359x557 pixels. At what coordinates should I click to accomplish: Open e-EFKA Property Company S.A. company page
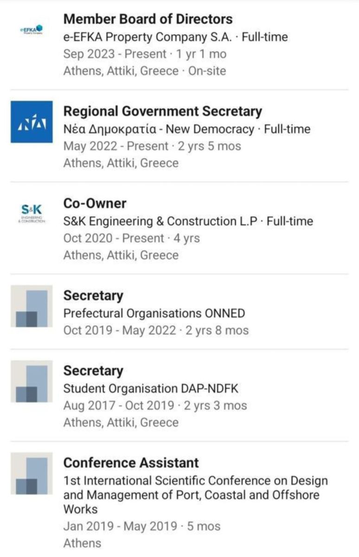click(147, 37)
